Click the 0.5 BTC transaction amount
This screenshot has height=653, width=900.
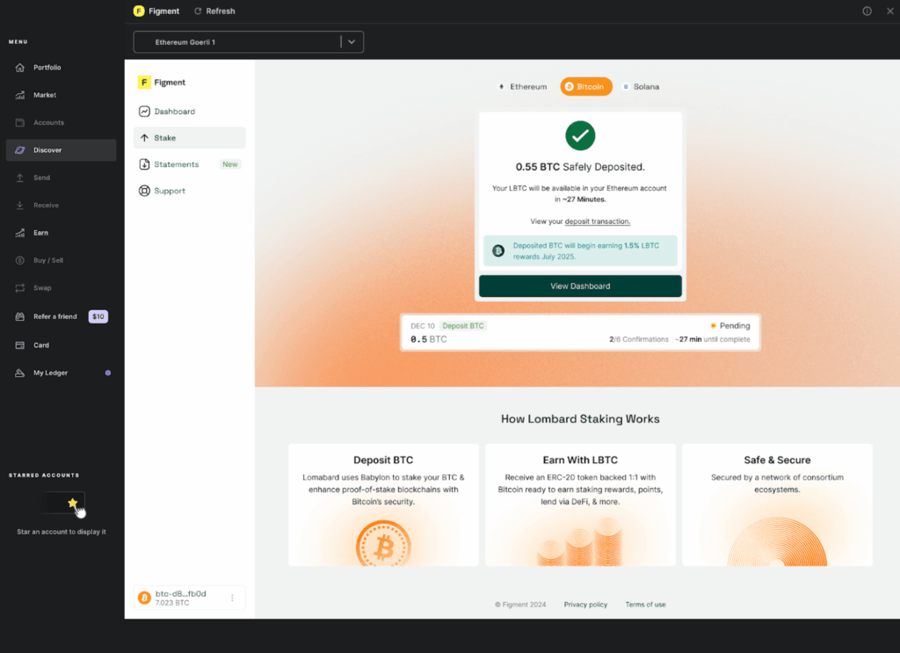428,339
